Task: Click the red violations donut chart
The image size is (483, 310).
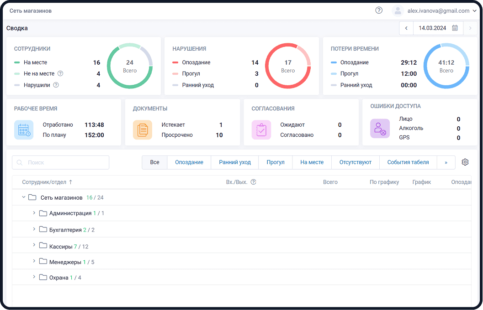Action: click(x=288, y=66)
